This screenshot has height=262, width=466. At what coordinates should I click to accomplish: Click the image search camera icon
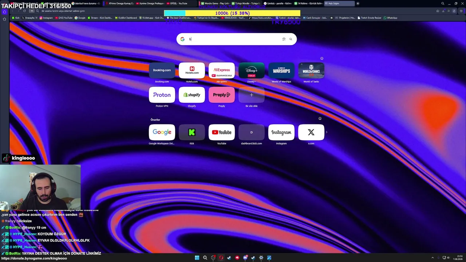(284, 39)
